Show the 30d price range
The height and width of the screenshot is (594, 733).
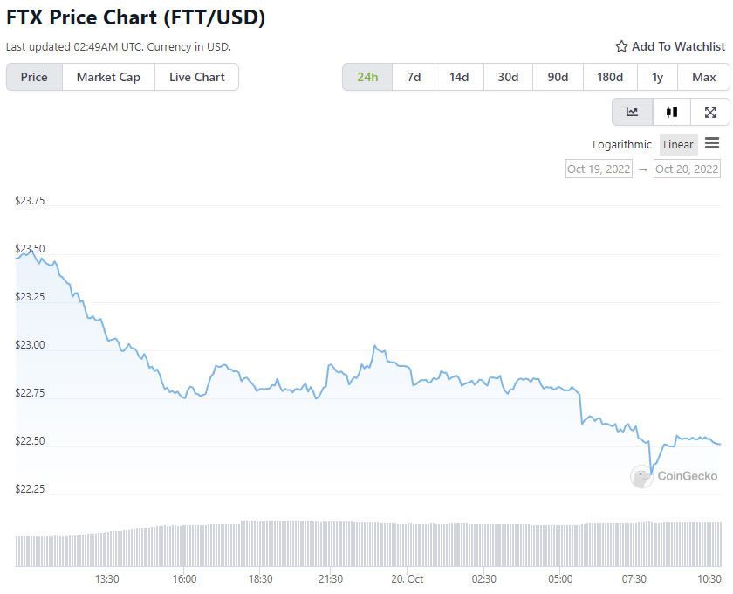508,77
